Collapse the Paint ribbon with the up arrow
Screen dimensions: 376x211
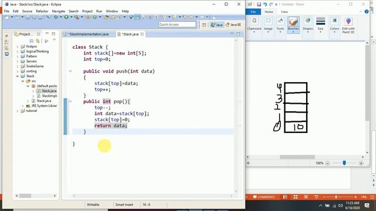360,12
